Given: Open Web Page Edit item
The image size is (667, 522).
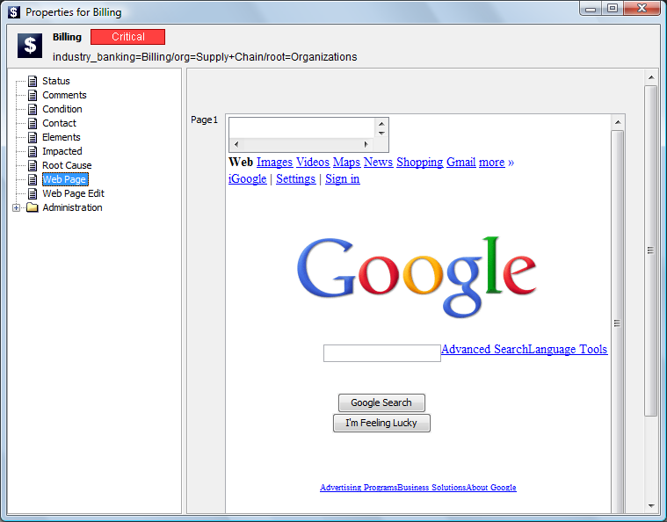Looking at the screenshot, I should click(73, 193).
